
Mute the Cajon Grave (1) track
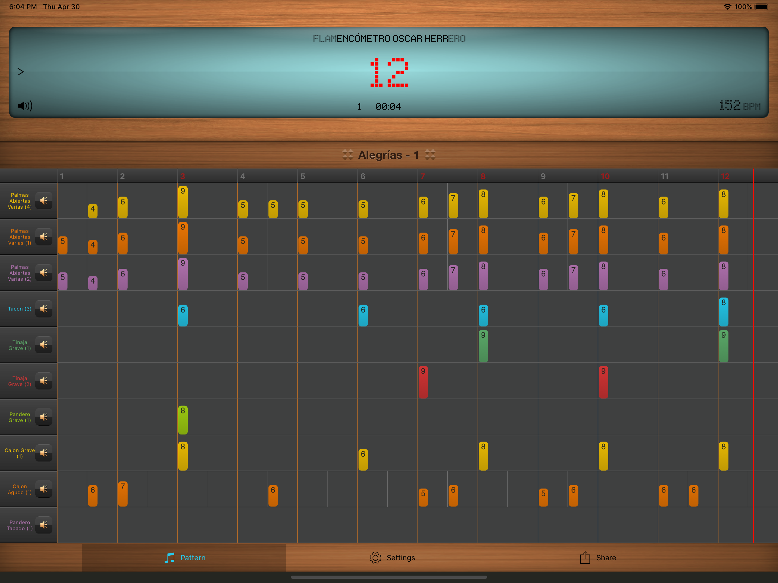tap(44, 453)
